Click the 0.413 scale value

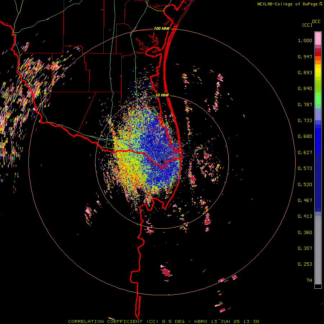(305, 216)
